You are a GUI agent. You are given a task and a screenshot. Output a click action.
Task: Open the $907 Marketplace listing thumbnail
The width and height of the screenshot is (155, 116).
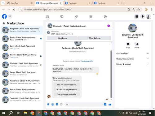coord(48,33)
